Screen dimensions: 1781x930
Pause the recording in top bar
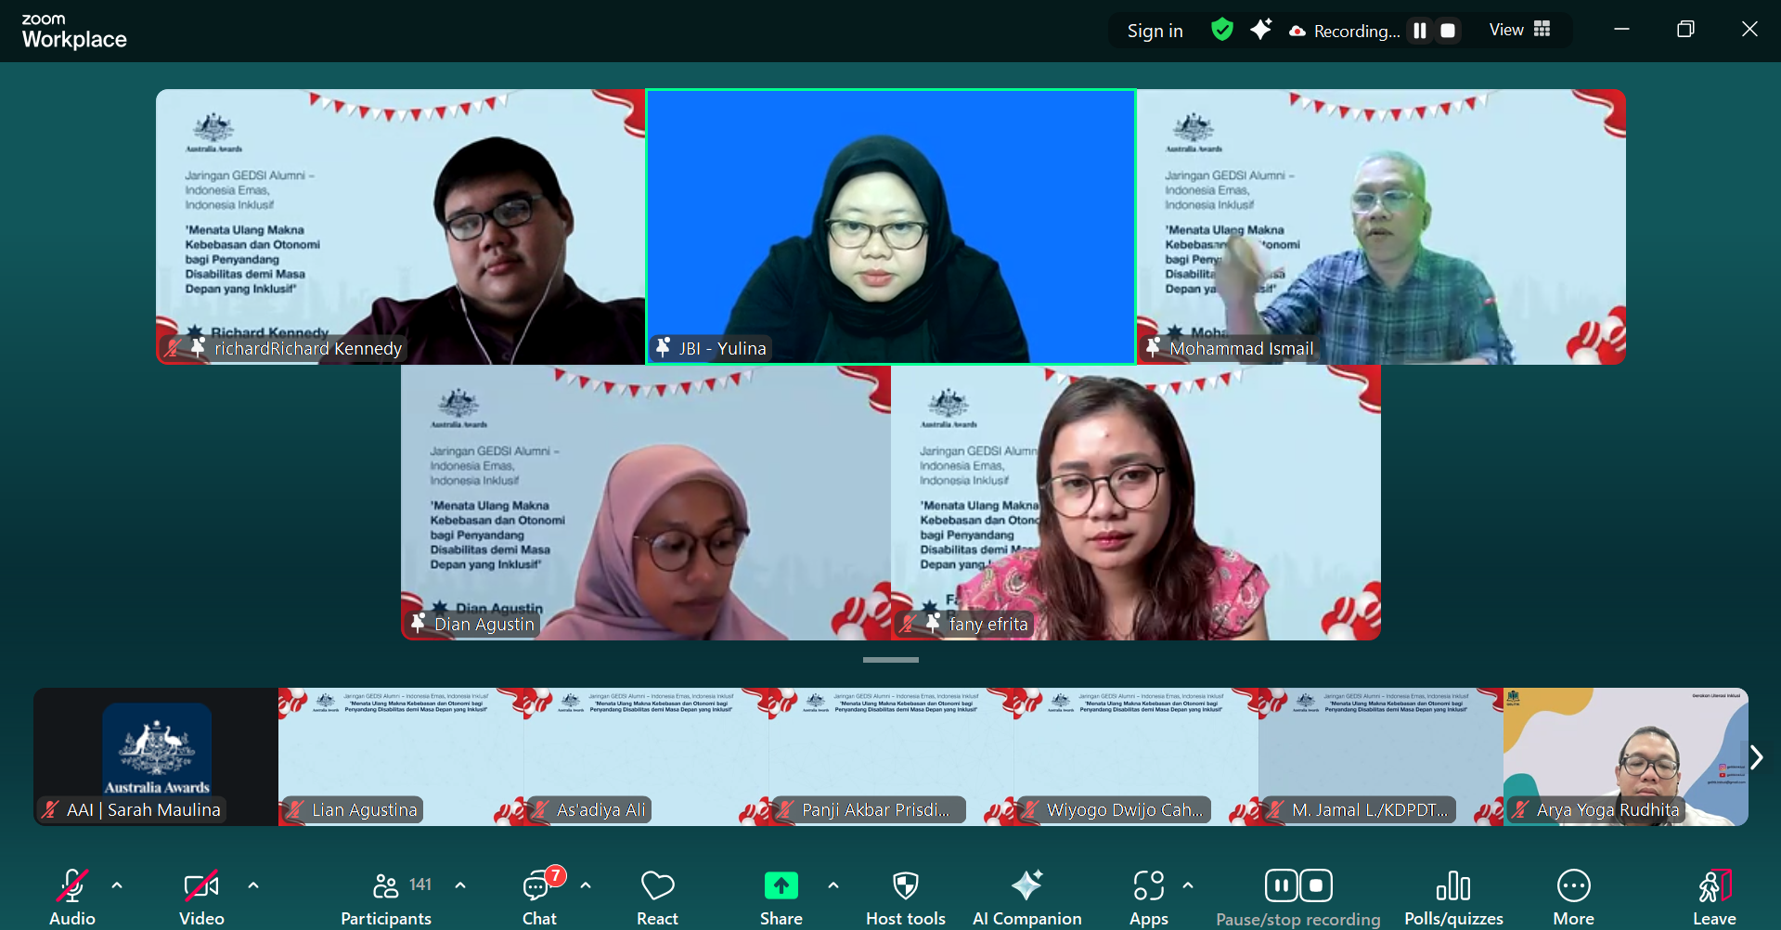coord(1419,31)
